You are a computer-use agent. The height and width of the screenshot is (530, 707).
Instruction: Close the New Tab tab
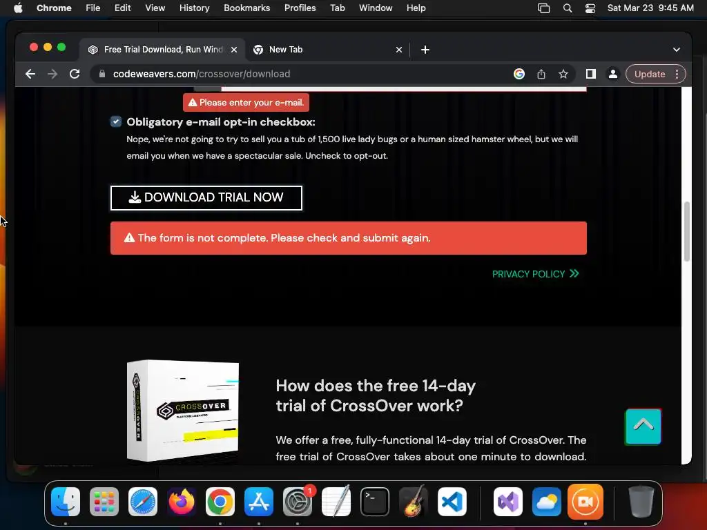[x=398, y=50]
